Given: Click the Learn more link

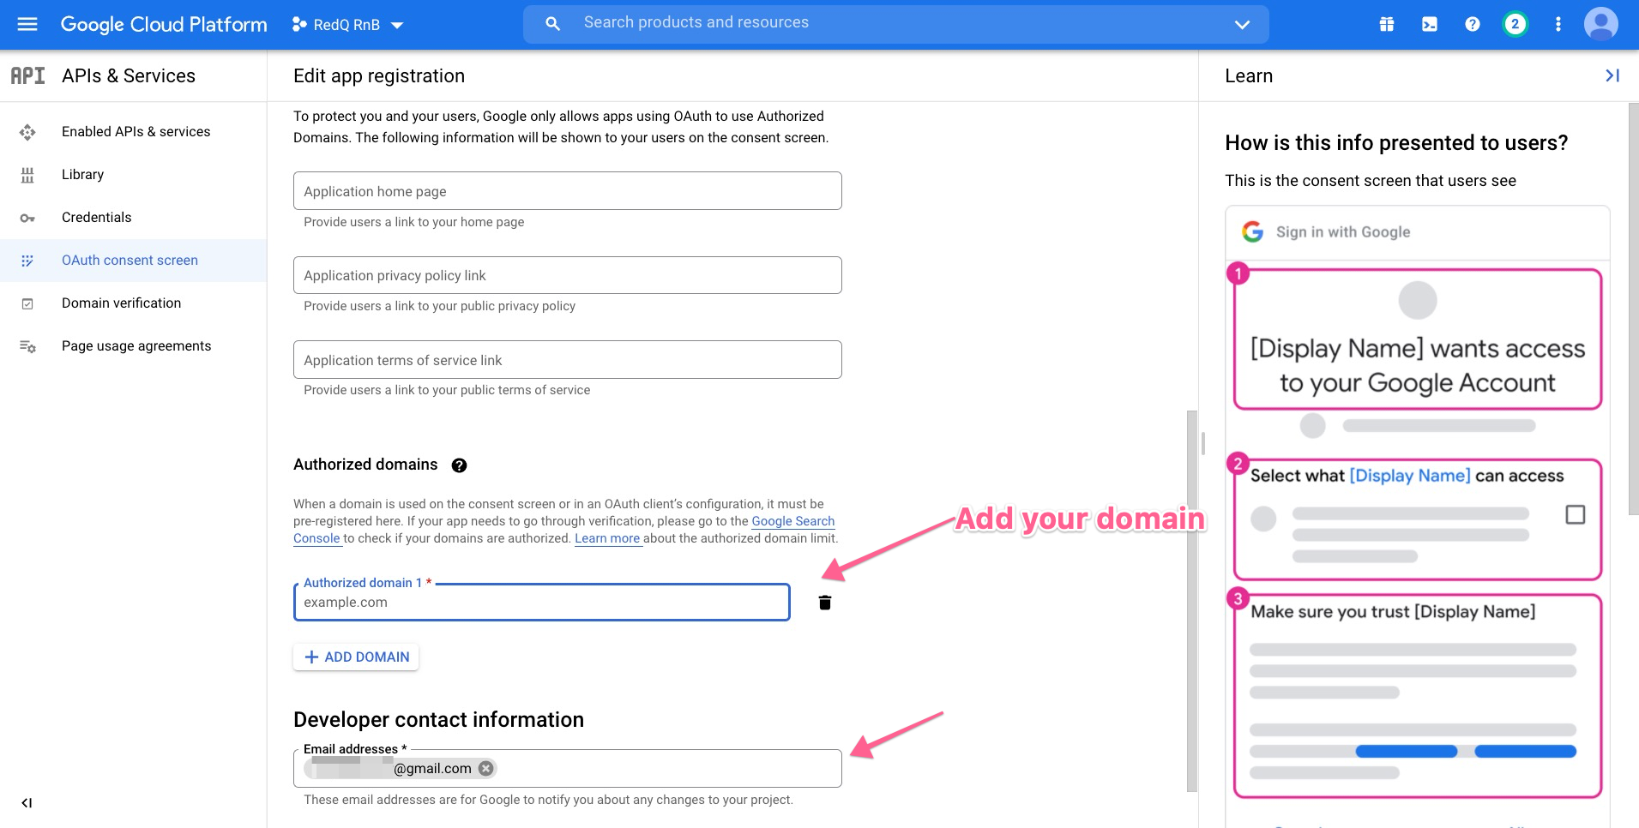Looking at the screenshot, I should click(607, 538).
